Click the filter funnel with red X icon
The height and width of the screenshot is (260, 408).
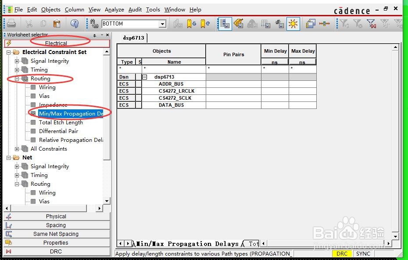click(x=371, y=24)
